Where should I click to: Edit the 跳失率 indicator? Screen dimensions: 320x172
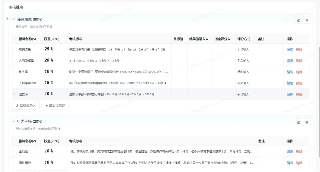tap(290, 72)
